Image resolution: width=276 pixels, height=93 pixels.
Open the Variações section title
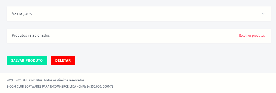tap(22, 14)
